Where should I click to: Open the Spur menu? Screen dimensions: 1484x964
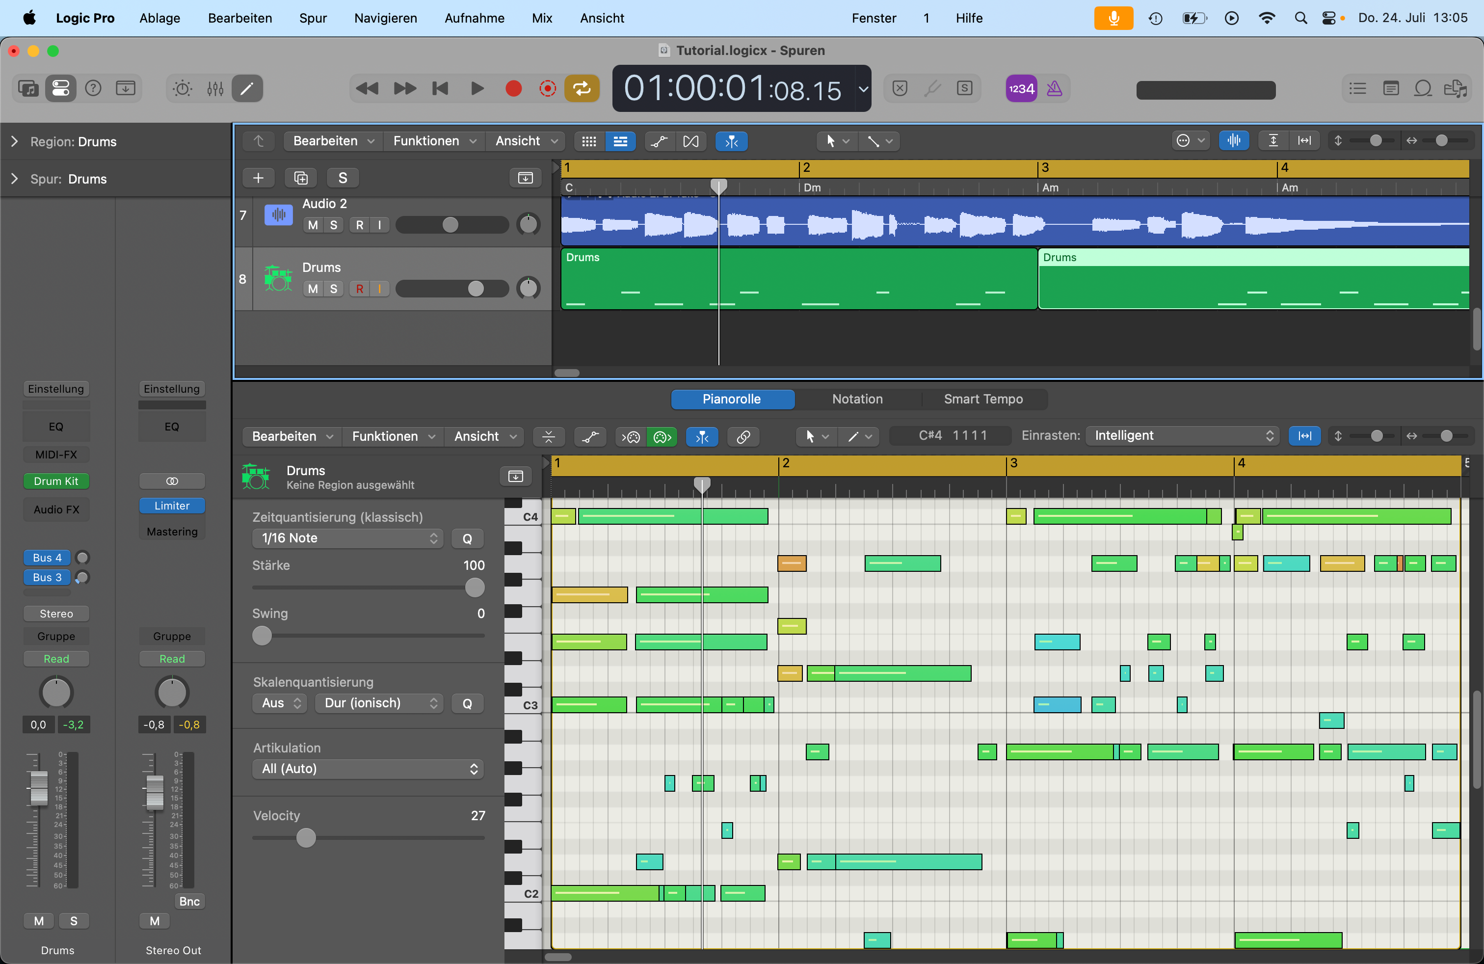pos(313,18)
